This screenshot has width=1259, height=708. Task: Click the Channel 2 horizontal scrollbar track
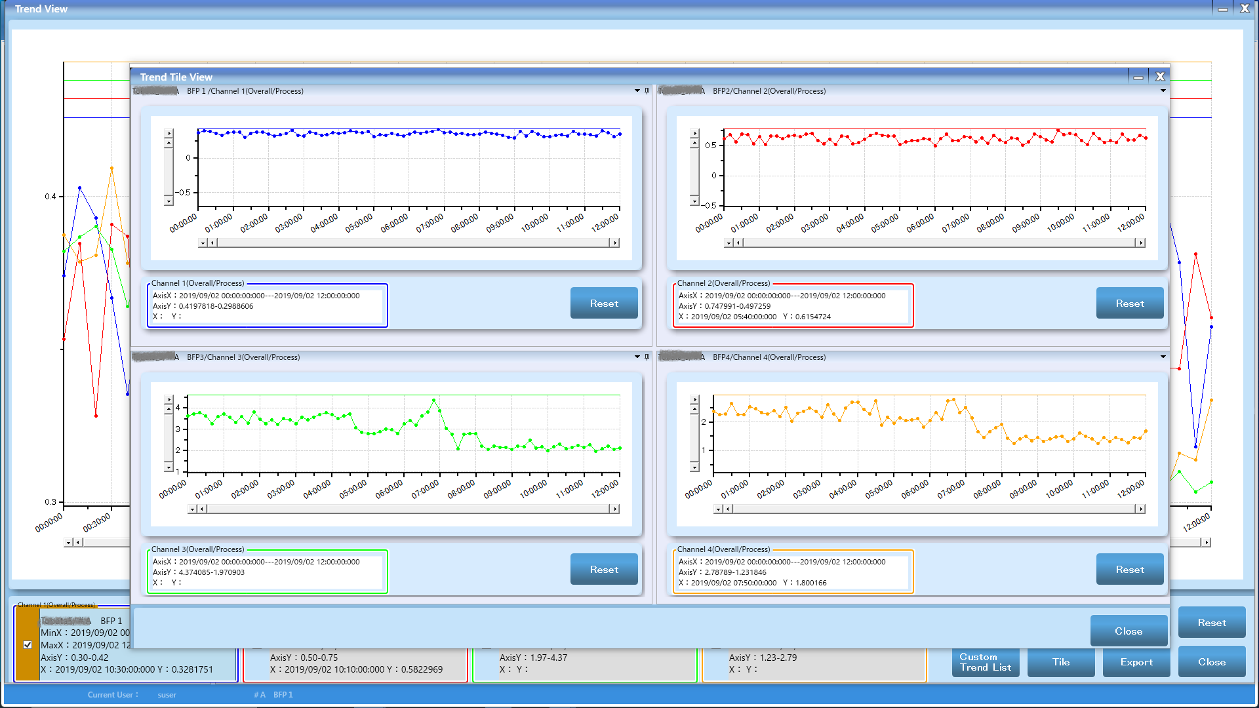[x=938, y=243]
